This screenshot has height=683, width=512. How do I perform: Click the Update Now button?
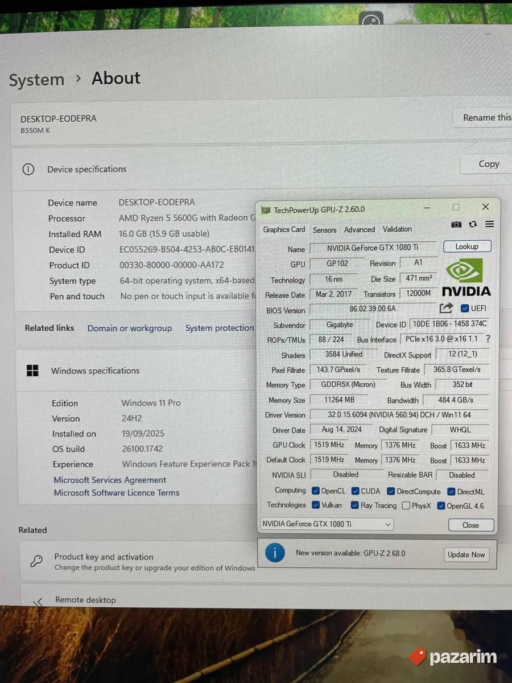tap(466, 554)
